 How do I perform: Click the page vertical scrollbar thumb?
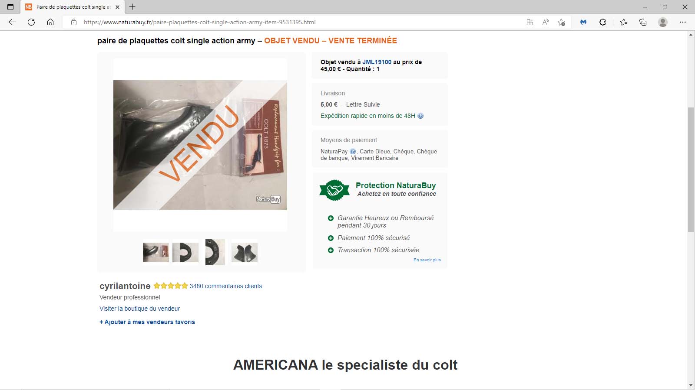(691, 170)
